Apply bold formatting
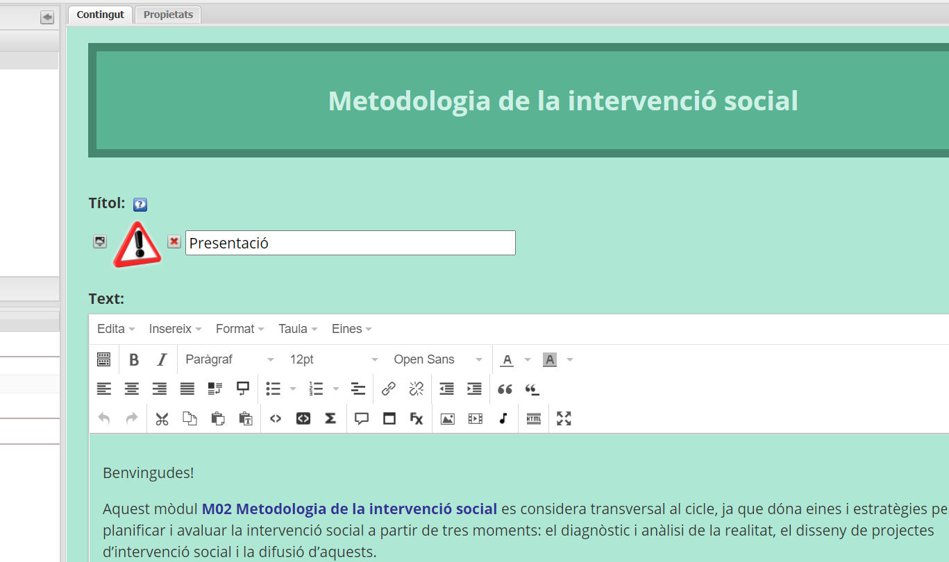 134,359
